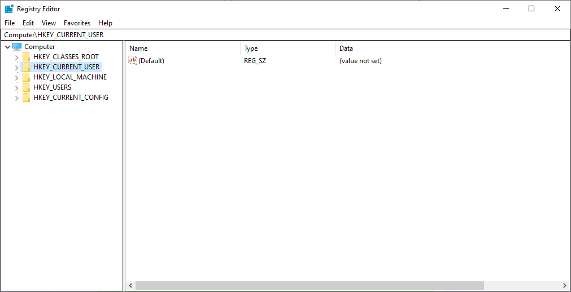Screen dimensions: 571x292
Task: Click the (Default) string value icon
Action: [133, 60]
